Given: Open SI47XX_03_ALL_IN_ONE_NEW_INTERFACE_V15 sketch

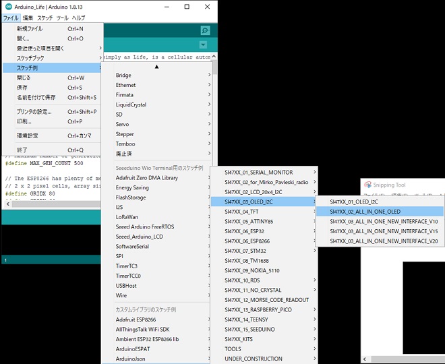Looking at the screenshot, I should point(380,231).
